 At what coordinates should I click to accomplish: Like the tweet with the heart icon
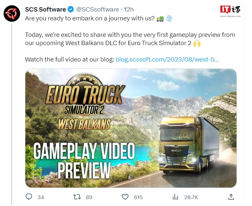pyautogui.click(x=125, y=197)
